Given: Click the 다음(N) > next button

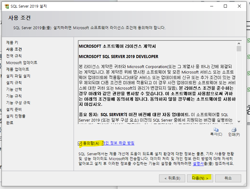Looking at the screenshot, I should (x=200, y=178).
